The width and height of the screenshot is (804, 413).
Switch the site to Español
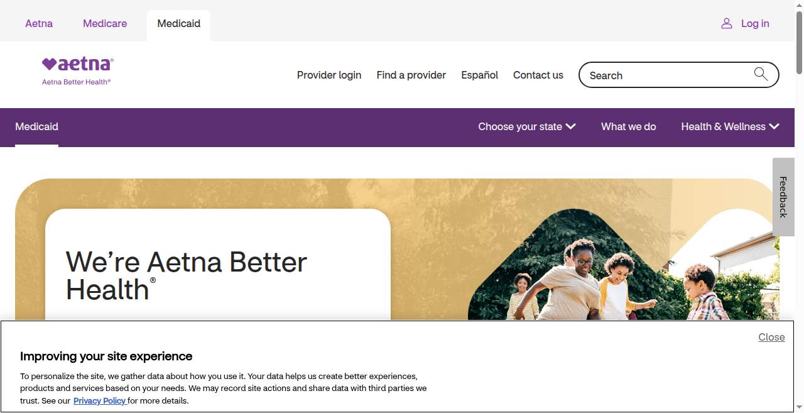point(480,75)
